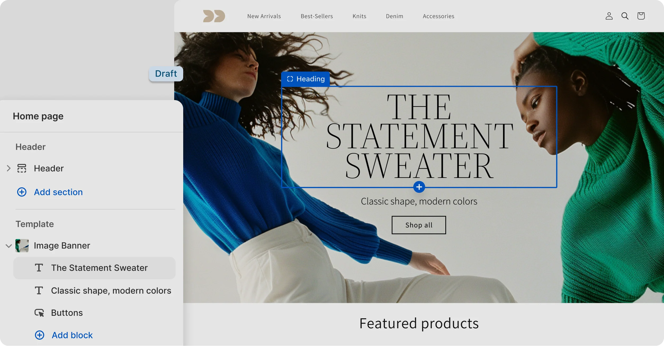Click the search magnifier icon

(625, 16)
